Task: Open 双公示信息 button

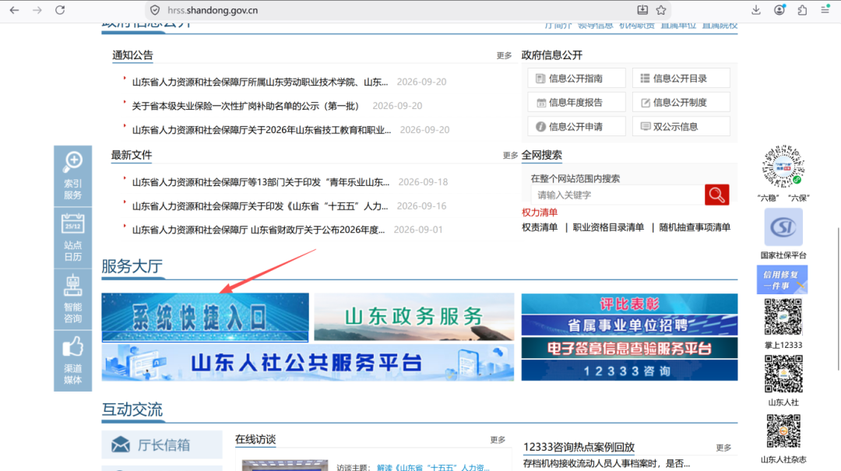Action: [x=681, y=127]
